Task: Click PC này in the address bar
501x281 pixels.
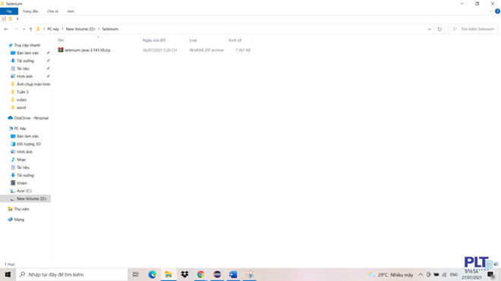Action: (53, 29)
